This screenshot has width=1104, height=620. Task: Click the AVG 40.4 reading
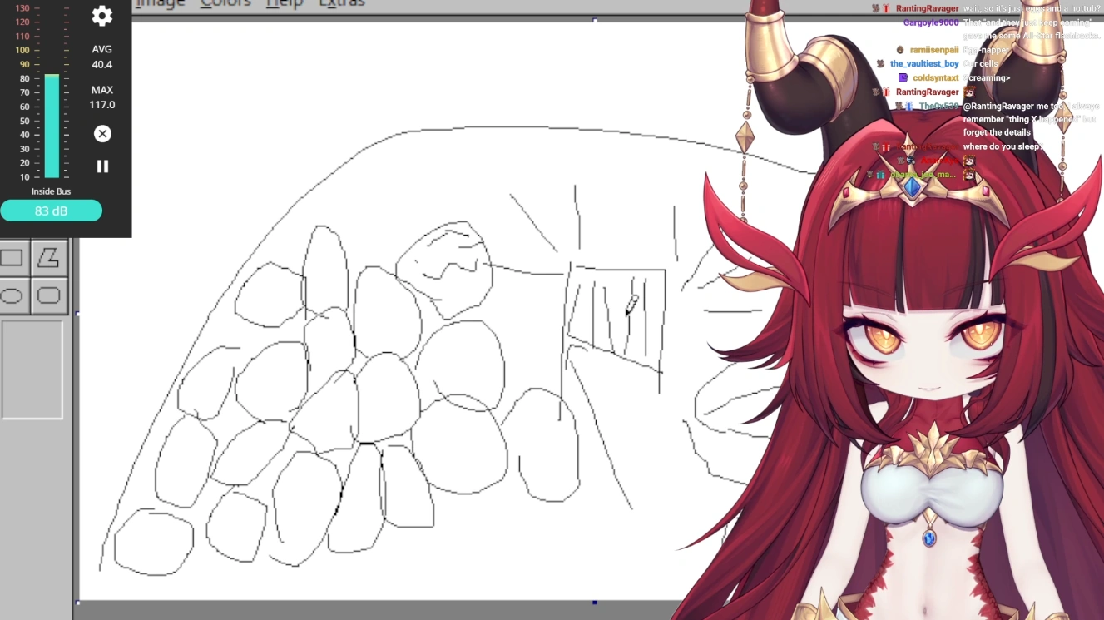(102, 57)
